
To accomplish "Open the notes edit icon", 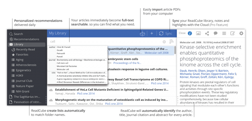I will point(233,33).
